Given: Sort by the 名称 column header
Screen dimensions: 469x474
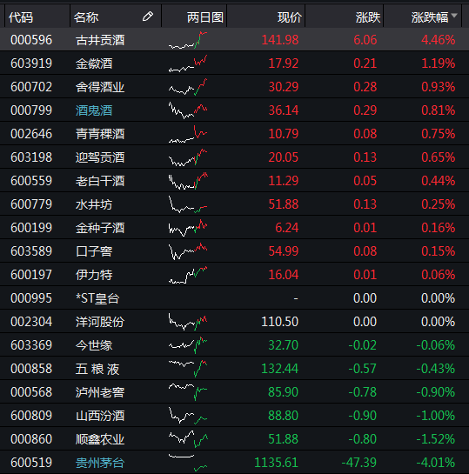Looking at the screenshot, I should tap(86, 17).
